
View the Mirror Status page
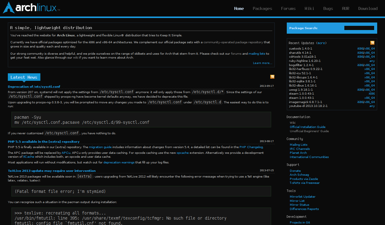tap(299, 205)
